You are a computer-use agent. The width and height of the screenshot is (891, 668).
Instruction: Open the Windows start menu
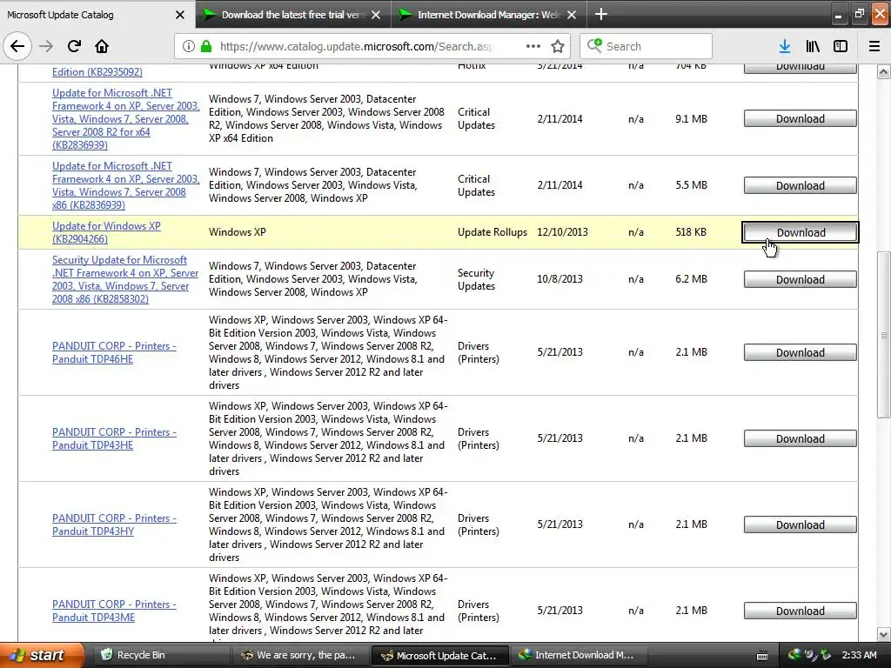[41, 655]
